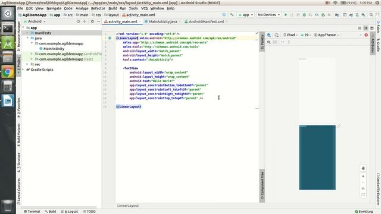The image size is (381, 214).
Task: Toggle the Build Variants tool window
Action: pyautogui.click(x=18, y=135)
